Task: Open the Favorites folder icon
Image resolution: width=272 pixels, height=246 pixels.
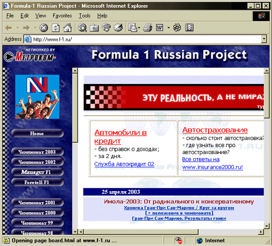Action: [94, 28]
